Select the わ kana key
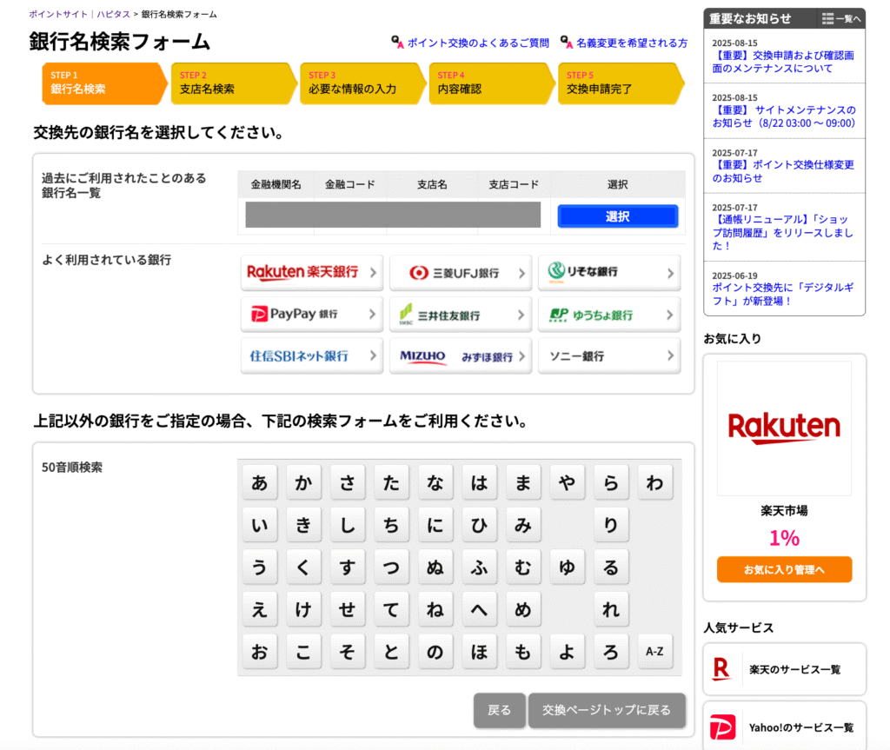Image resolution: width=890 pixels, height=750 pixels. (655, 482)
